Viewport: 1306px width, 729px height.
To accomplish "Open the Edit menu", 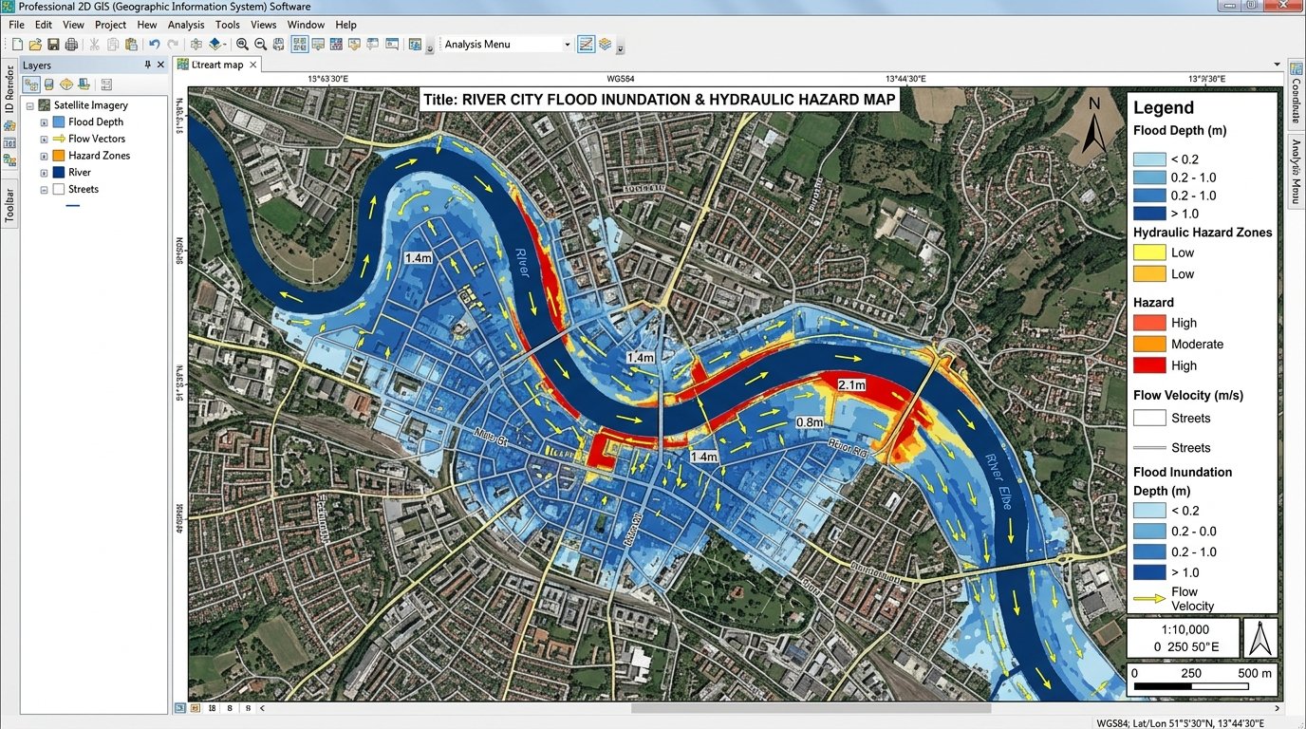I will pos(44,25).
